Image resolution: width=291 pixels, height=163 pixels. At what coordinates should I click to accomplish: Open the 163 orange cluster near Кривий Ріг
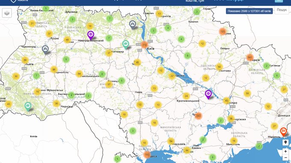pyautogui.click(x=198, y=116)
